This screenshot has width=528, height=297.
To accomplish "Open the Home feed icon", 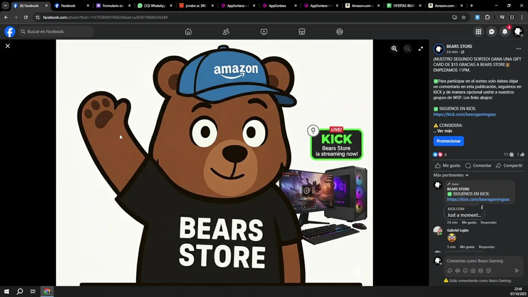I will (188, 32).
